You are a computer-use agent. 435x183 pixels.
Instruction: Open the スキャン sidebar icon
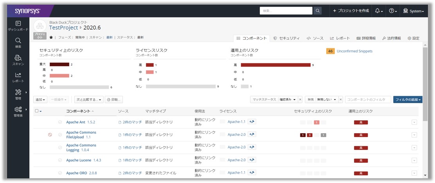tap(18, 60)
